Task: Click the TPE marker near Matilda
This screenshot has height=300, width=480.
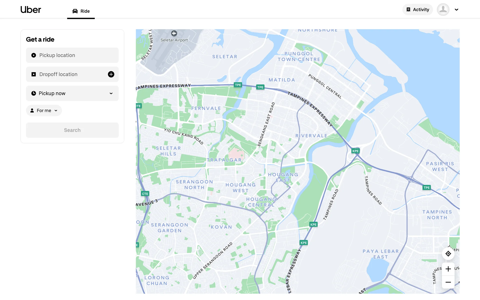Action: point(260,87)
